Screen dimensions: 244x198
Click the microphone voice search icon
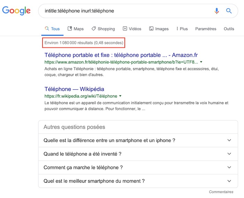(x=217, y=11)
